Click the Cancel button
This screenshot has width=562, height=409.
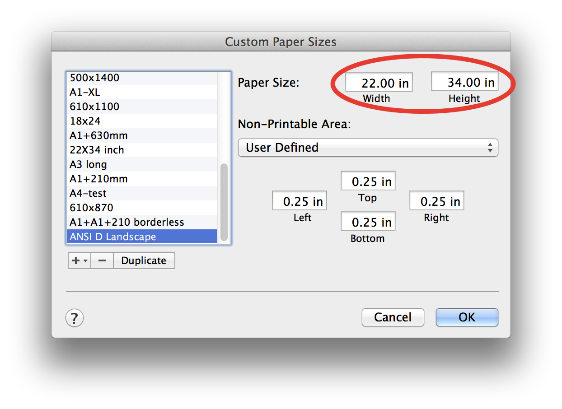coord(393,317)
